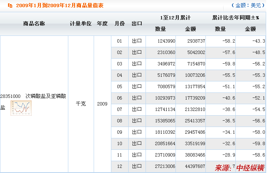Click the 千克 unit cell

(81, 104)
